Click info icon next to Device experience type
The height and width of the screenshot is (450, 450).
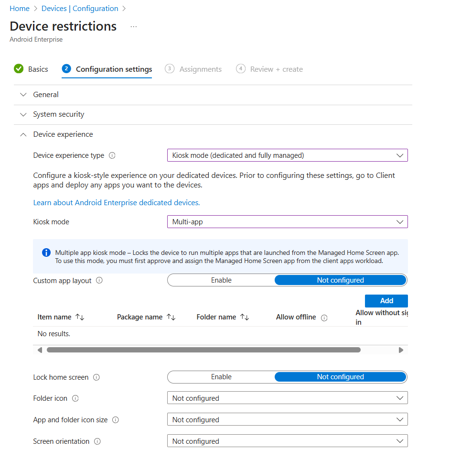click(x=112, y=155)
